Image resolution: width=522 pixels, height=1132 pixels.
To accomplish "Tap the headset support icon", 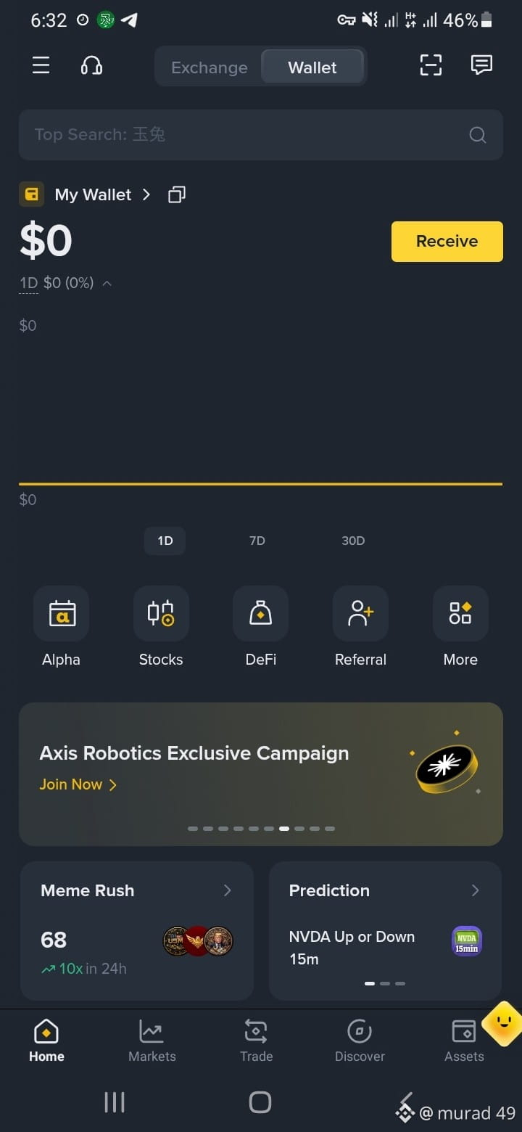I will 91,66.
